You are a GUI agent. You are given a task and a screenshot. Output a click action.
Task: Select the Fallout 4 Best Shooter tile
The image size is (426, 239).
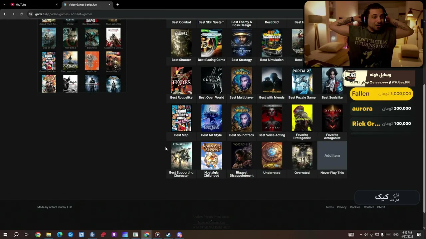pyautogui.click(x=181, y=43)
